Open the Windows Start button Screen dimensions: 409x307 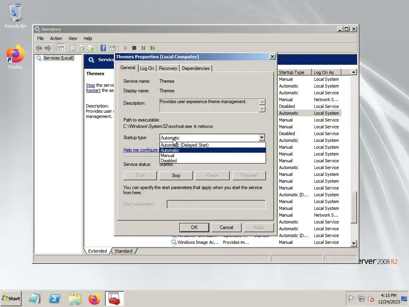(x=11, y=298)
